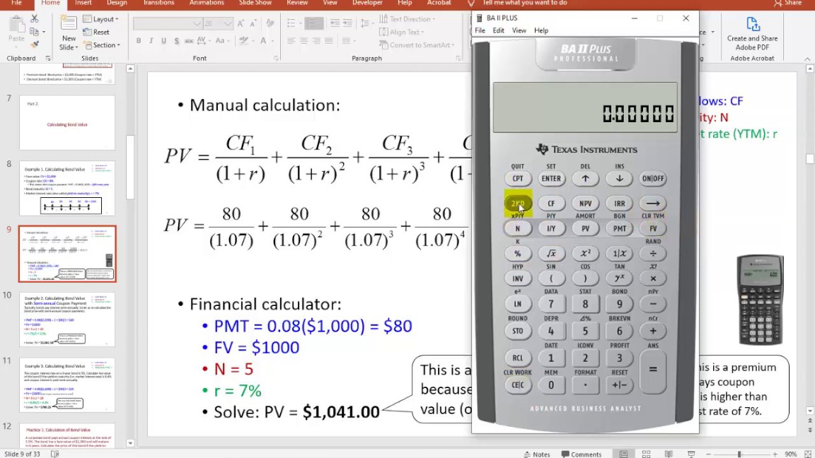Screen dimensions: 815x458
Task: Click the CE|C clear key
Action: click(x=518, y=385)
